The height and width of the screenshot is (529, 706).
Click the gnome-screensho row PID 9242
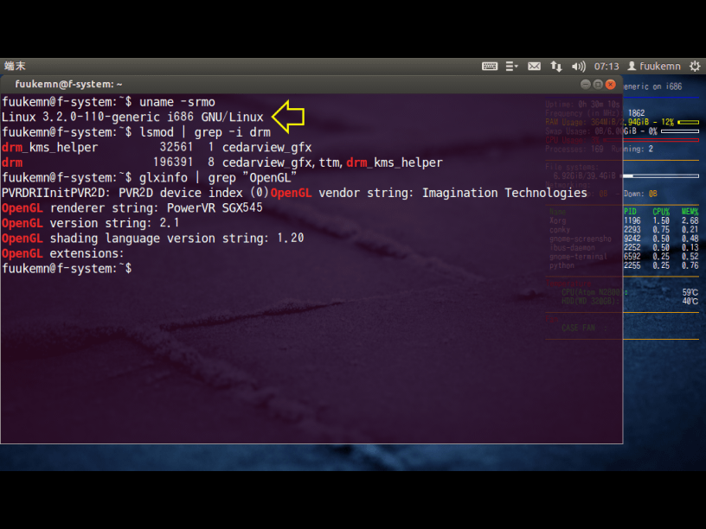(x=624, y=239)
